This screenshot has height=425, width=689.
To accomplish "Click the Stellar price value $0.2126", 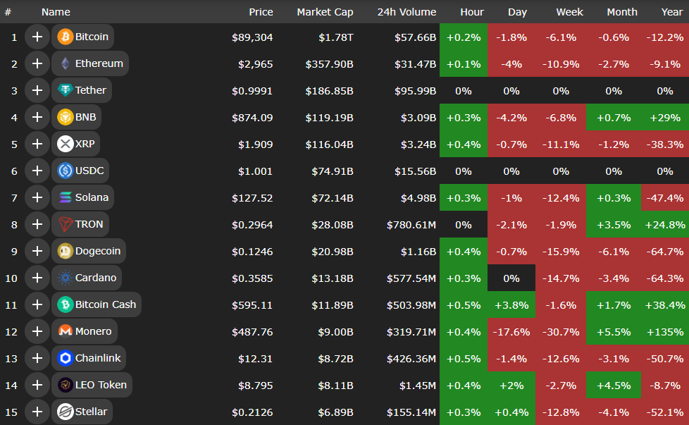I will (x=255, y=412).
